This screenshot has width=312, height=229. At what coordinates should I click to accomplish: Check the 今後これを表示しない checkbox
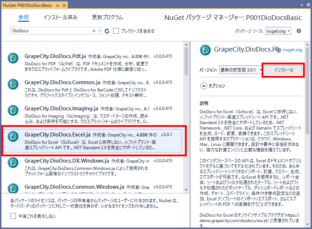[x=13, y=216]
